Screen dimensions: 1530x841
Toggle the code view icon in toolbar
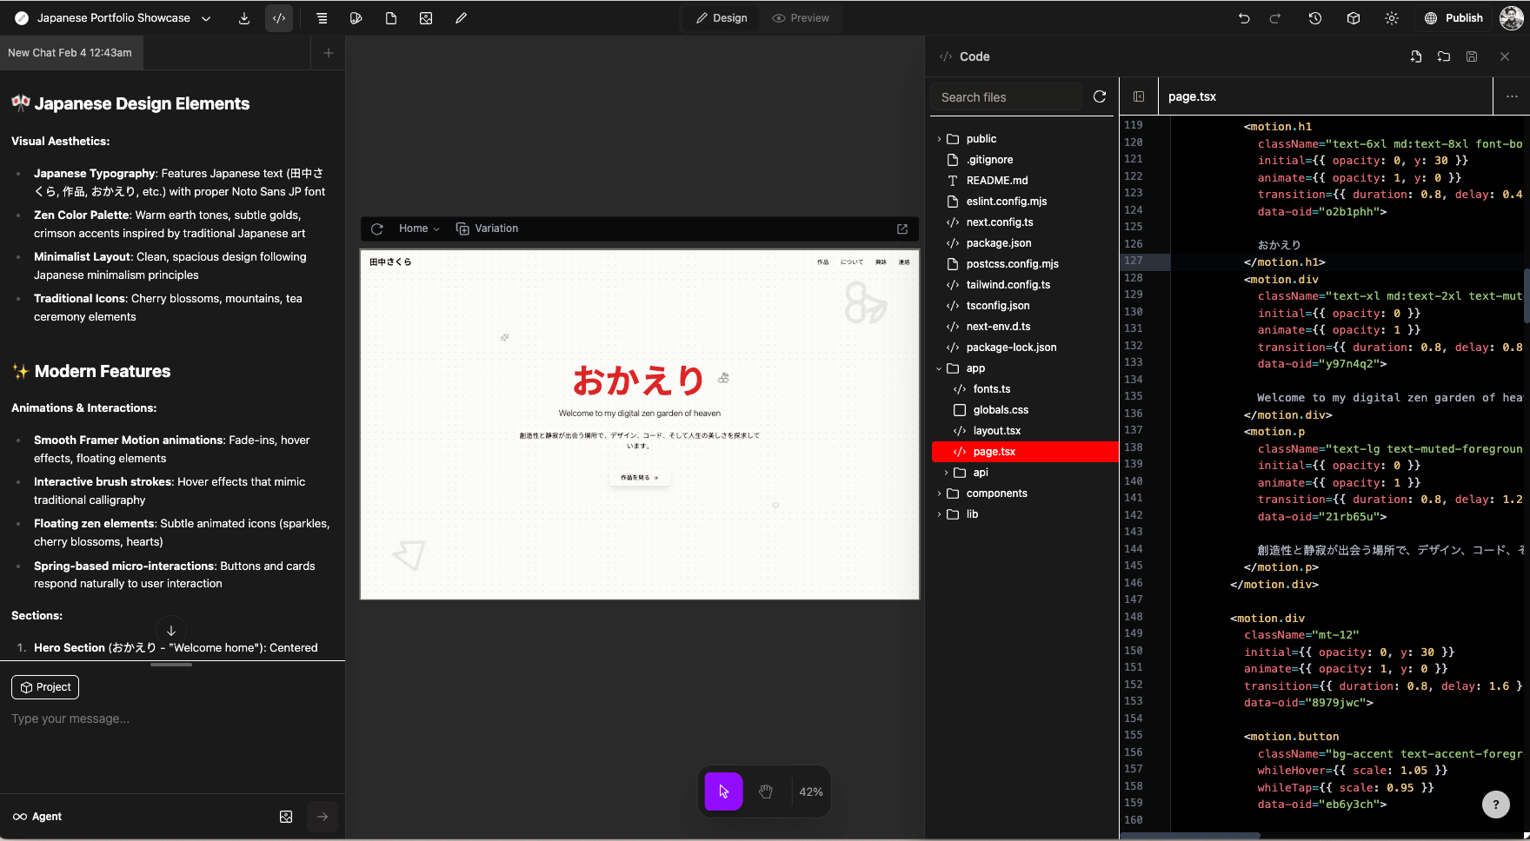(x=279, y=18)
